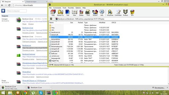Click the Protect archive icon
This screenshot has height=95, width=169.
[125, 13]
